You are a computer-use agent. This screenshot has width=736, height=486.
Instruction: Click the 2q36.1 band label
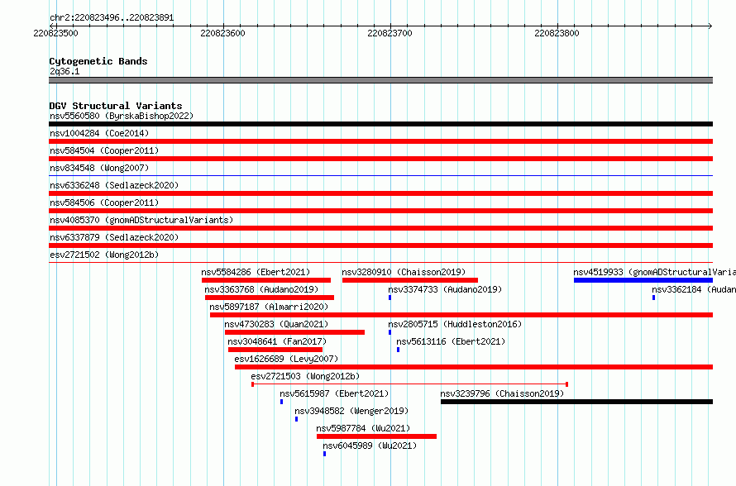(65, 71)
